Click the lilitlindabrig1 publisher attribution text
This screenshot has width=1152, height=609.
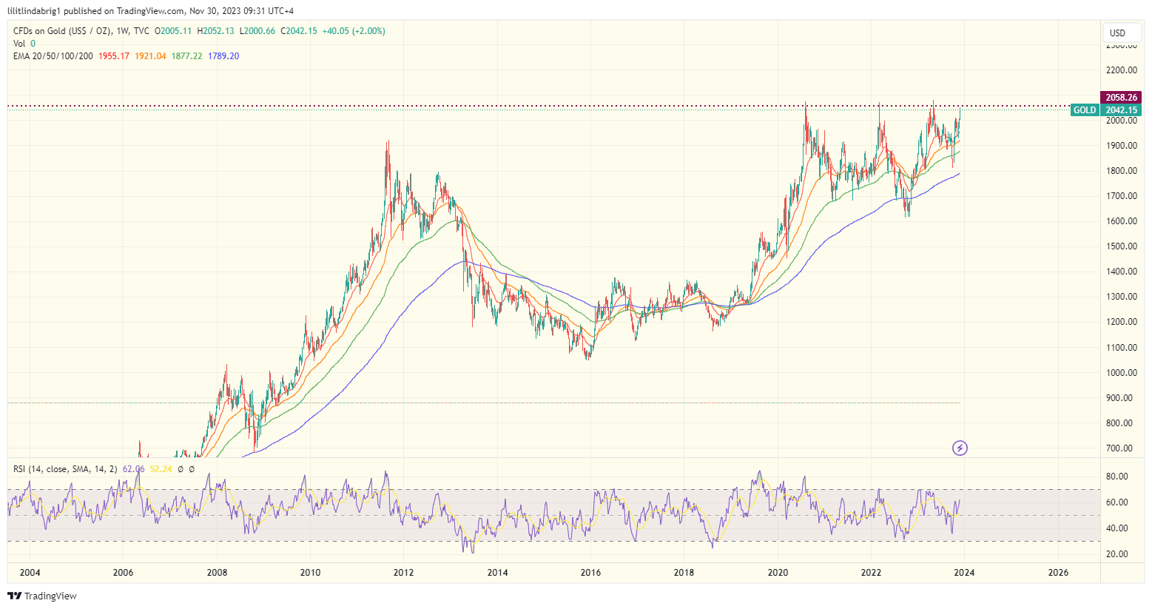pyautogui.click(x=33, y=10)
